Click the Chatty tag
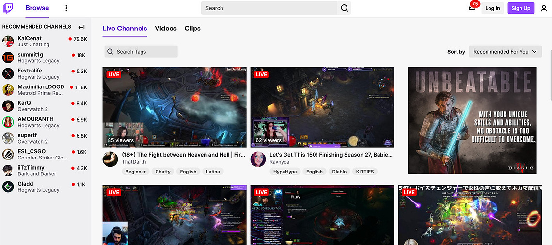Viewport: 552px width, 245px height. click(x=163, y=172)
